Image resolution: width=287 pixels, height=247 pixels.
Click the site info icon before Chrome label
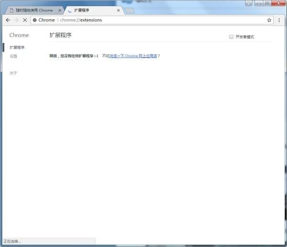pyautogui.click(x=34, y=20)
